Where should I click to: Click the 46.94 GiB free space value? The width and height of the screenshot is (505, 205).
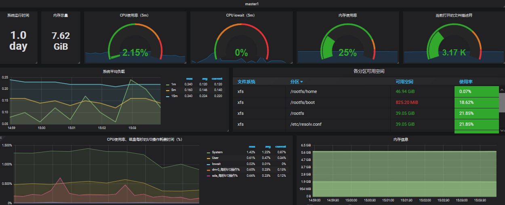click(405, 91)
